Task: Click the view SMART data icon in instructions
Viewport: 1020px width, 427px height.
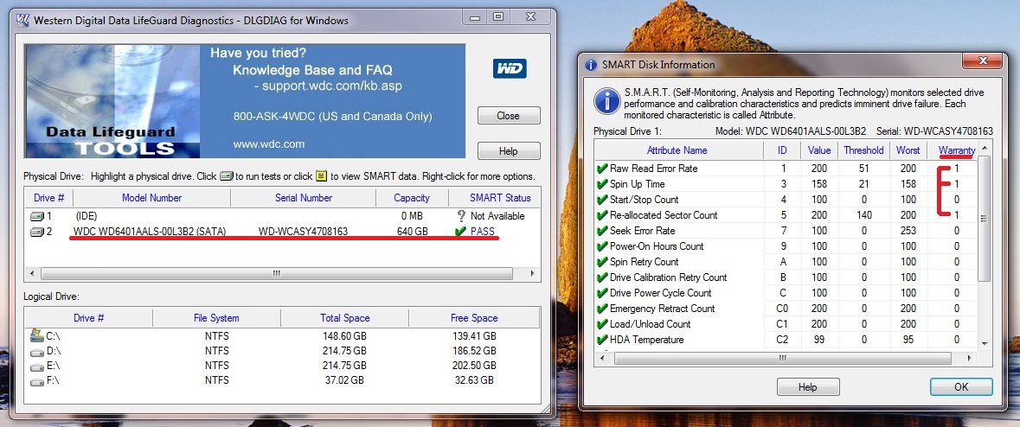Action: pos(321,176)
